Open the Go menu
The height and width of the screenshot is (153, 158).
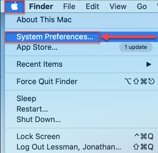click(x=142, y=6)
